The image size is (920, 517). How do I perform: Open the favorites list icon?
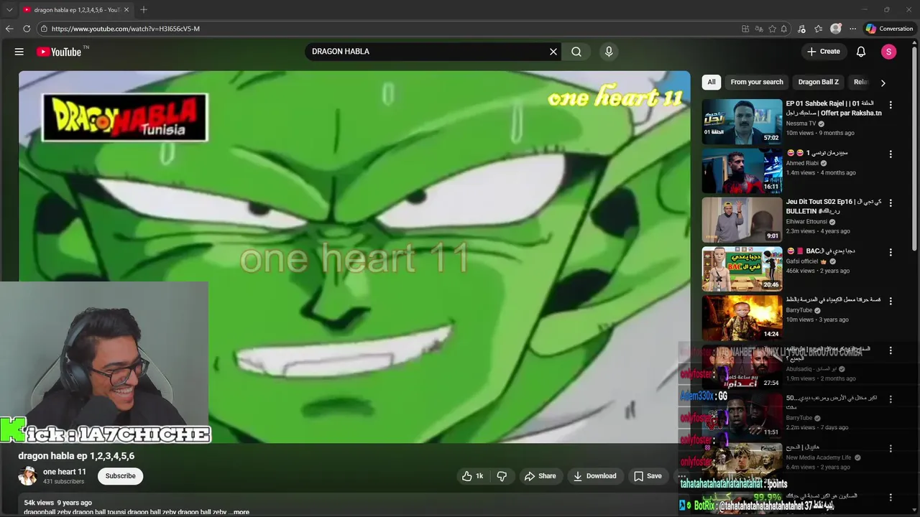pyautogui.click(x=819, y=29)
